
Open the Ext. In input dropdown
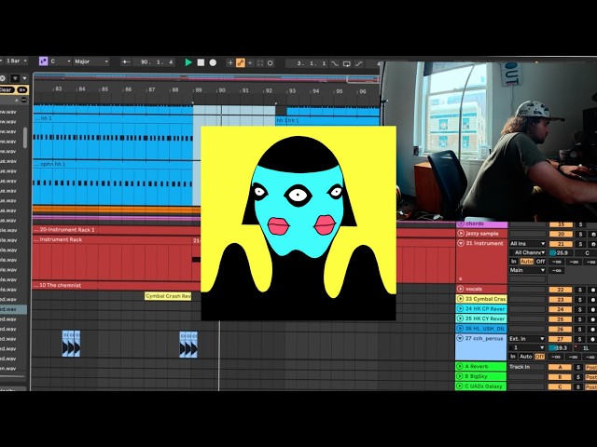click(x=527, y=339)
